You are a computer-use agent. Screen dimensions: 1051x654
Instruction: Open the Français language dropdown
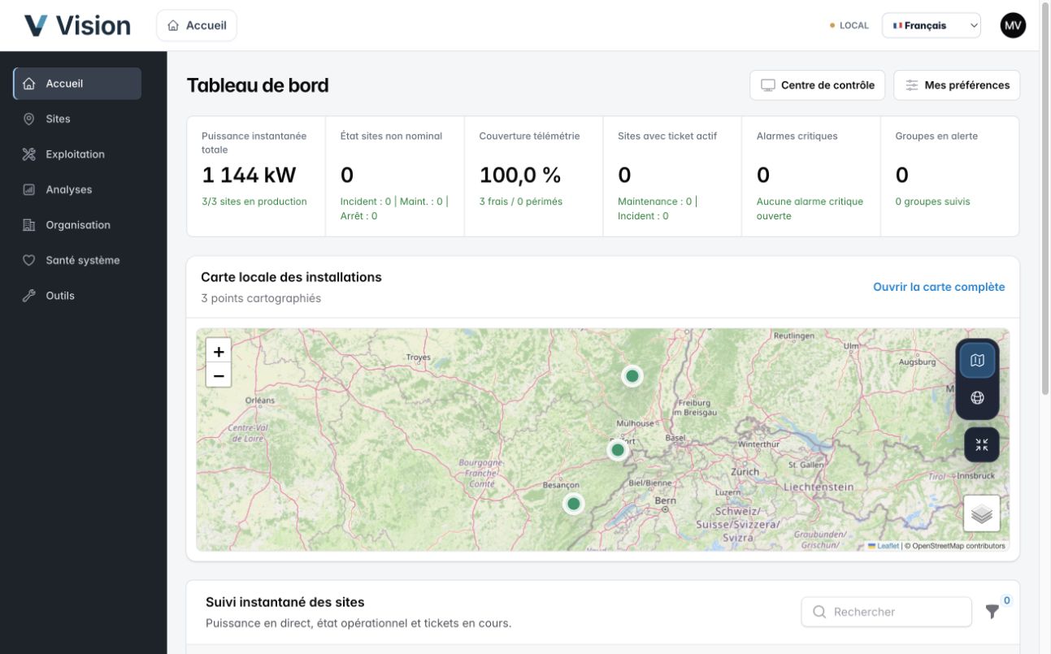[x=932, y=25]
